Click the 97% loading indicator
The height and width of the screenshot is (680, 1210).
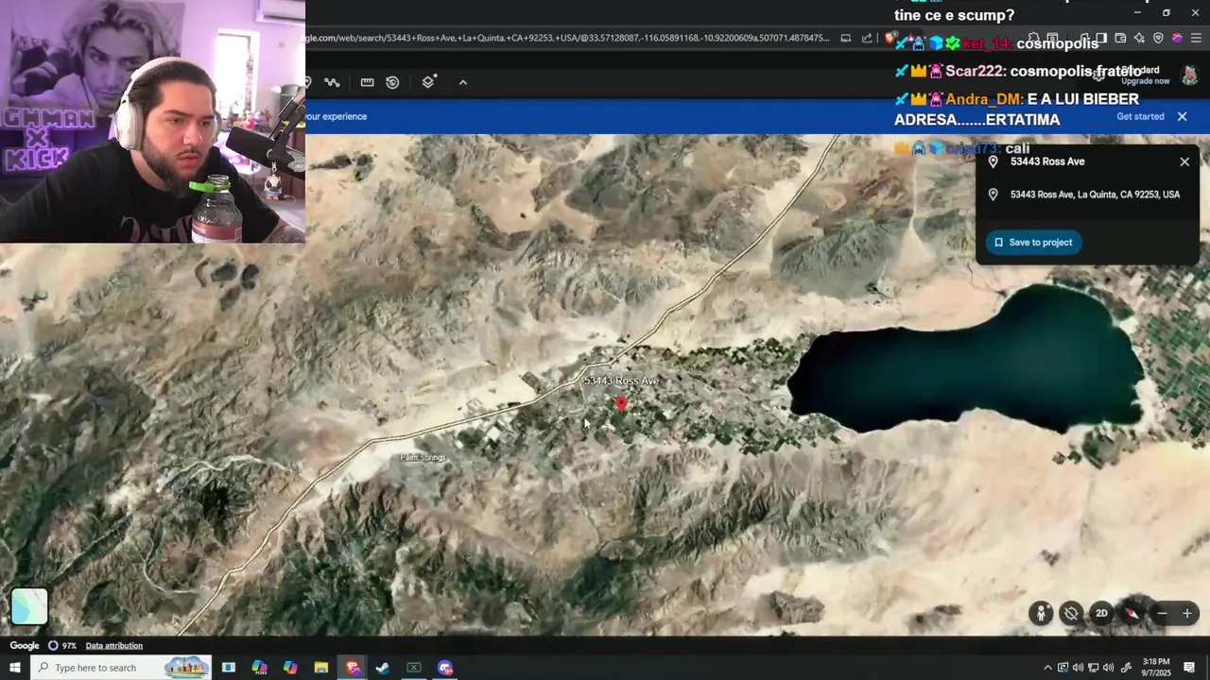pos(61,646)
